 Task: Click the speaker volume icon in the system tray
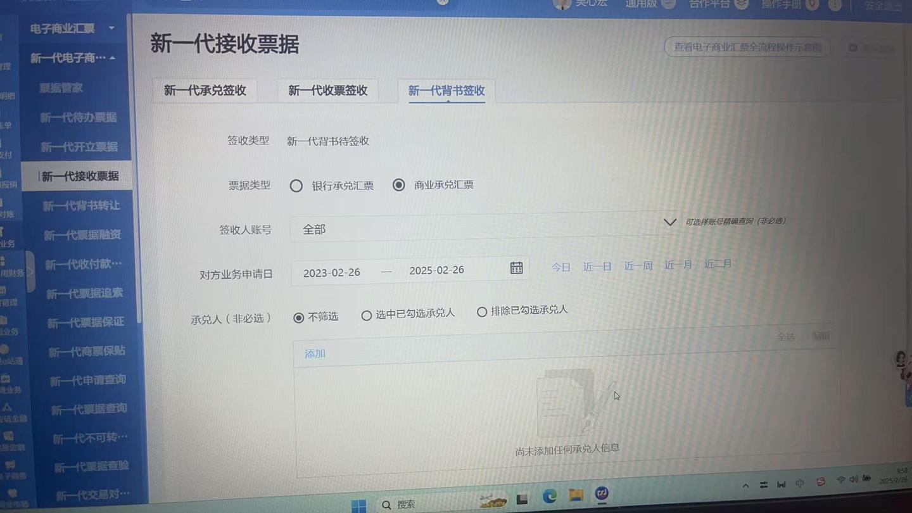coord(853,479)
